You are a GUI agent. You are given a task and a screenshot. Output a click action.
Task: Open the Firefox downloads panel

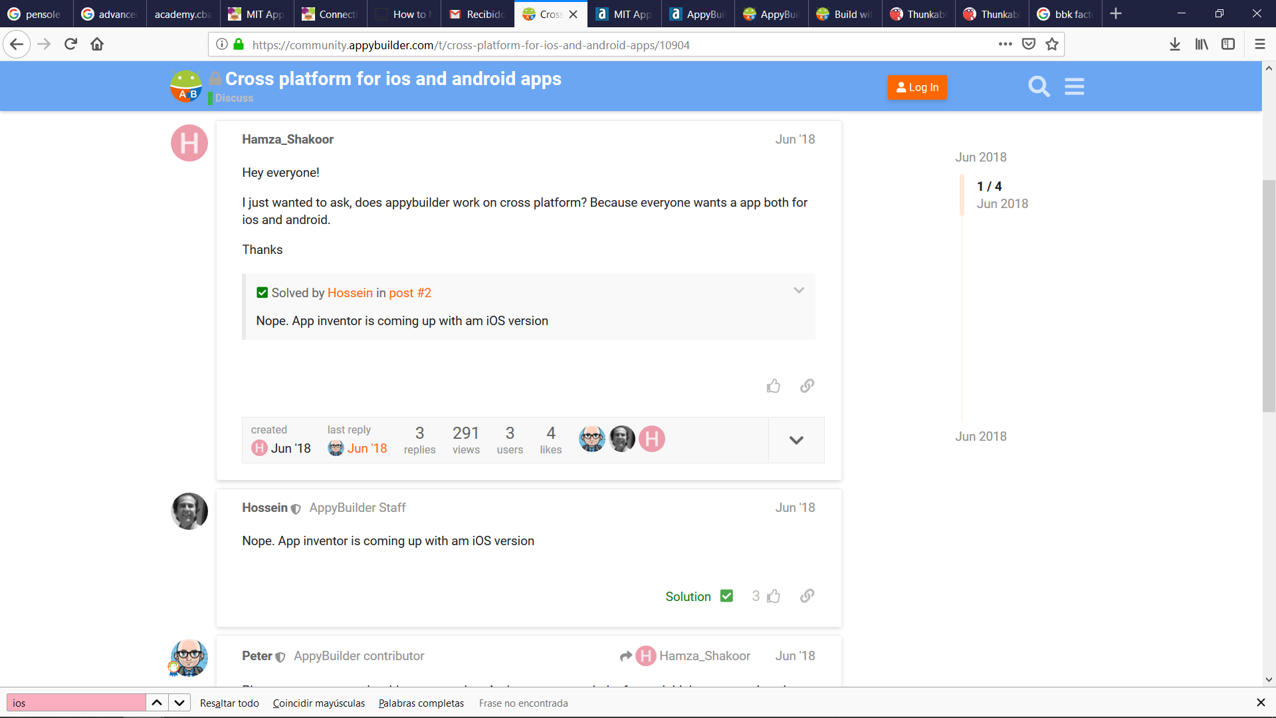click(1174, 44)
